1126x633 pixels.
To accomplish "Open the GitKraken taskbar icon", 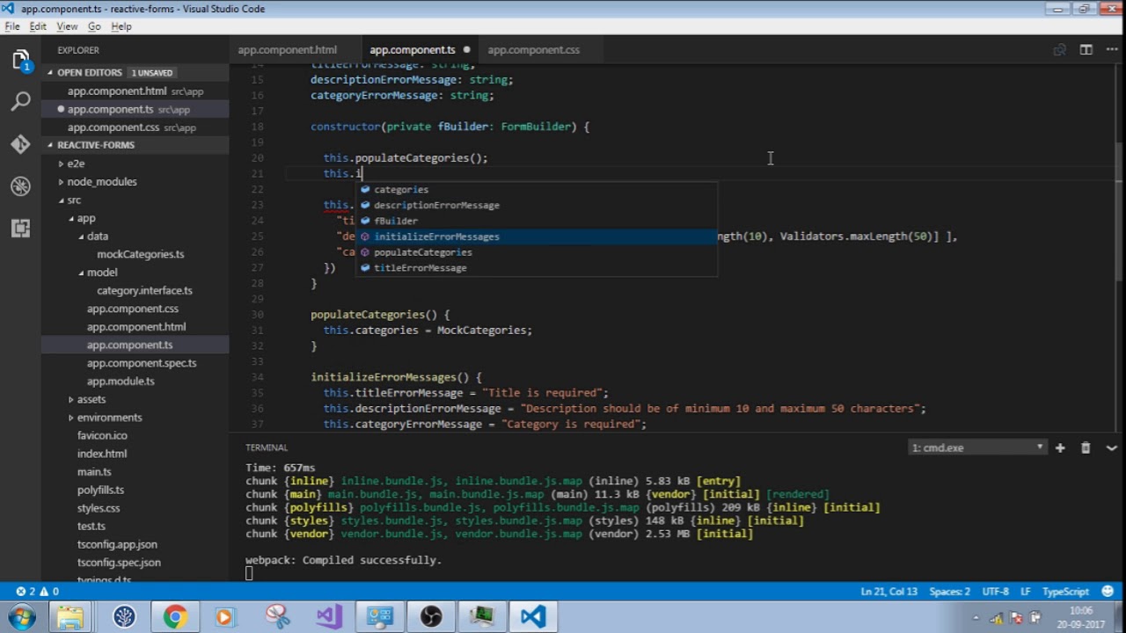I will point(124,617).
